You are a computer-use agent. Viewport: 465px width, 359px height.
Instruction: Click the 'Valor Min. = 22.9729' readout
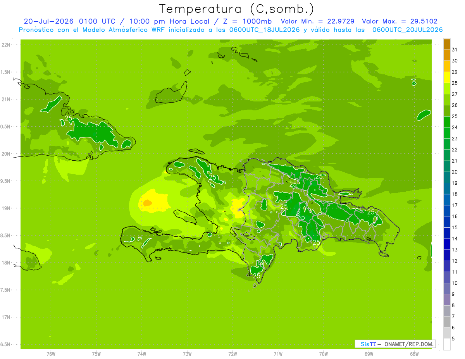click(x=318, y=21)
